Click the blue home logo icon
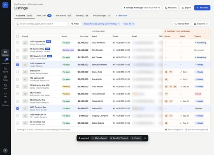 click(x=5, y=5)
